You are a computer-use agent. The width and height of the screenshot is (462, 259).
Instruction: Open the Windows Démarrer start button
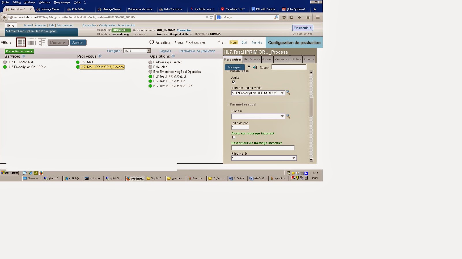[10, 173]
